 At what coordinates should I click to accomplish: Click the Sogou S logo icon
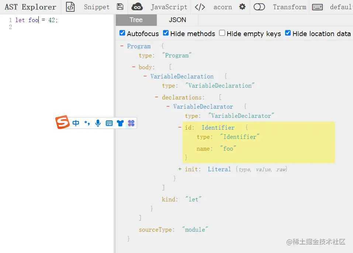62,122
